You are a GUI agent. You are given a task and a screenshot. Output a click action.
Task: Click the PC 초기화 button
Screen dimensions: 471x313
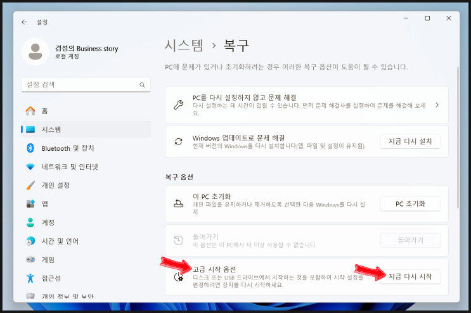(410, 204)
